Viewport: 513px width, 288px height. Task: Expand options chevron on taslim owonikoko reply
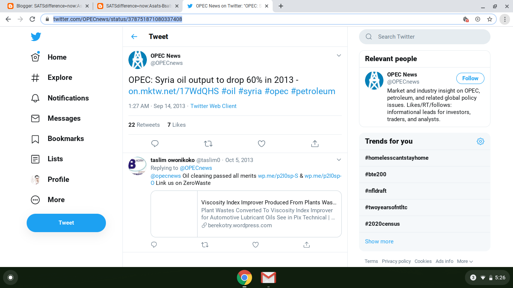coord(339,160)
